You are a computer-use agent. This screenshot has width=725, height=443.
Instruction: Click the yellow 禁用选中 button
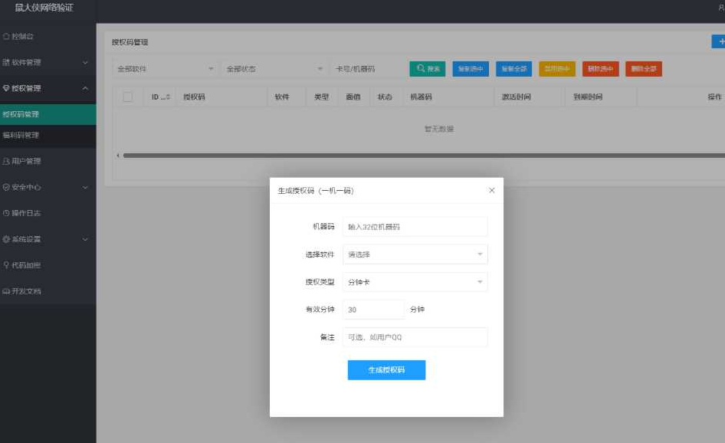[557, 69]
